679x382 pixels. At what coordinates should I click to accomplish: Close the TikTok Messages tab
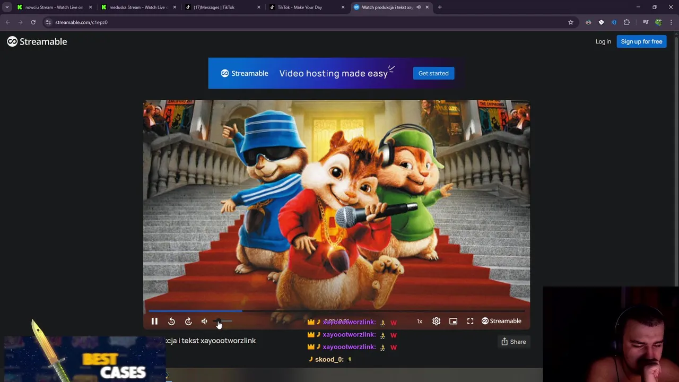(x=259, y=7)
